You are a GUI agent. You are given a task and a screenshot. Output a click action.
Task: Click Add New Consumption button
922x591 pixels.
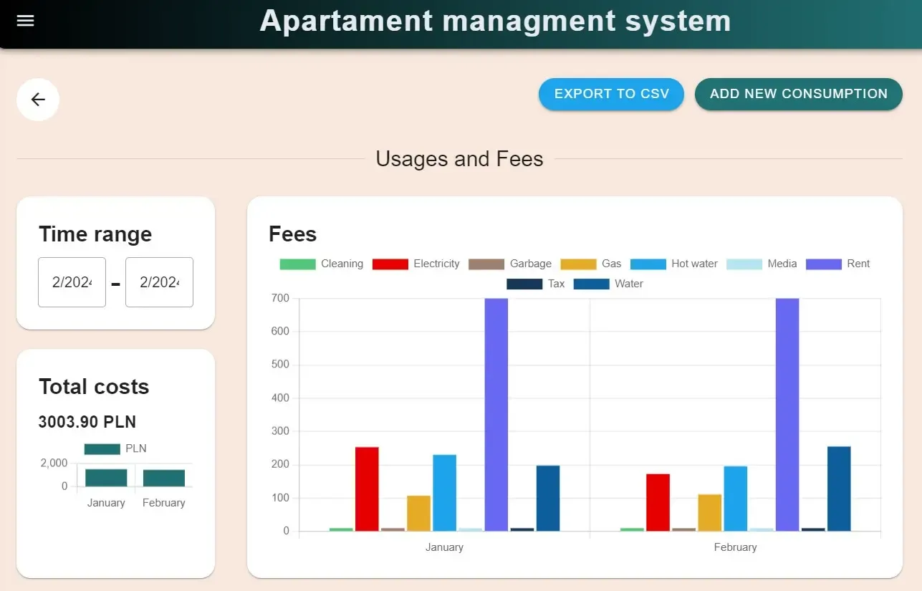tap(799, 94)
